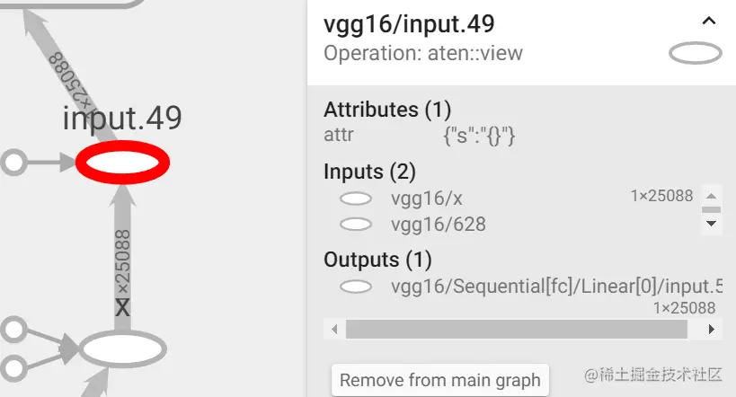
Task: Click the Remove from main graph button
Action: tap(440, 380)
